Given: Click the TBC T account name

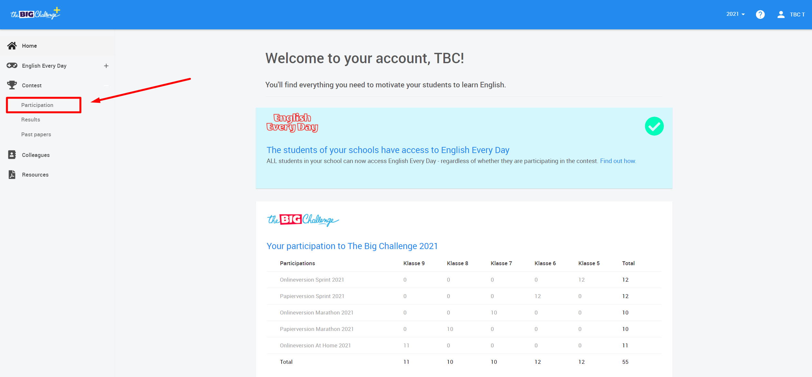Looking at the screenshot, I should click(x=797, y=15).
